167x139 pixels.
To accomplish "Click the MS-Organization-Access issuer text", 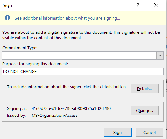I will click(x=54, y=116).
